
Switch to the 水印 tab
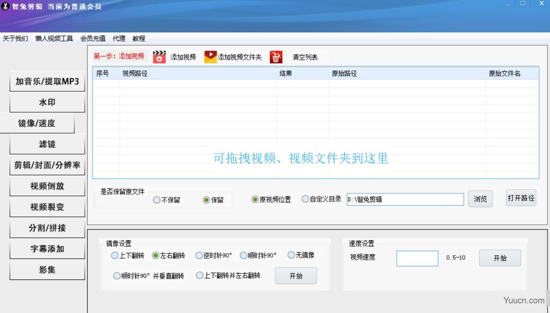tap(47, 103)
